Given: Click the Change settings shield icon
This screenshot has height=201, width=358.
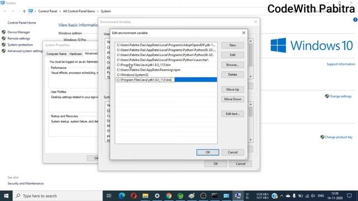Looking at the screenshot, I should (327, 96).
